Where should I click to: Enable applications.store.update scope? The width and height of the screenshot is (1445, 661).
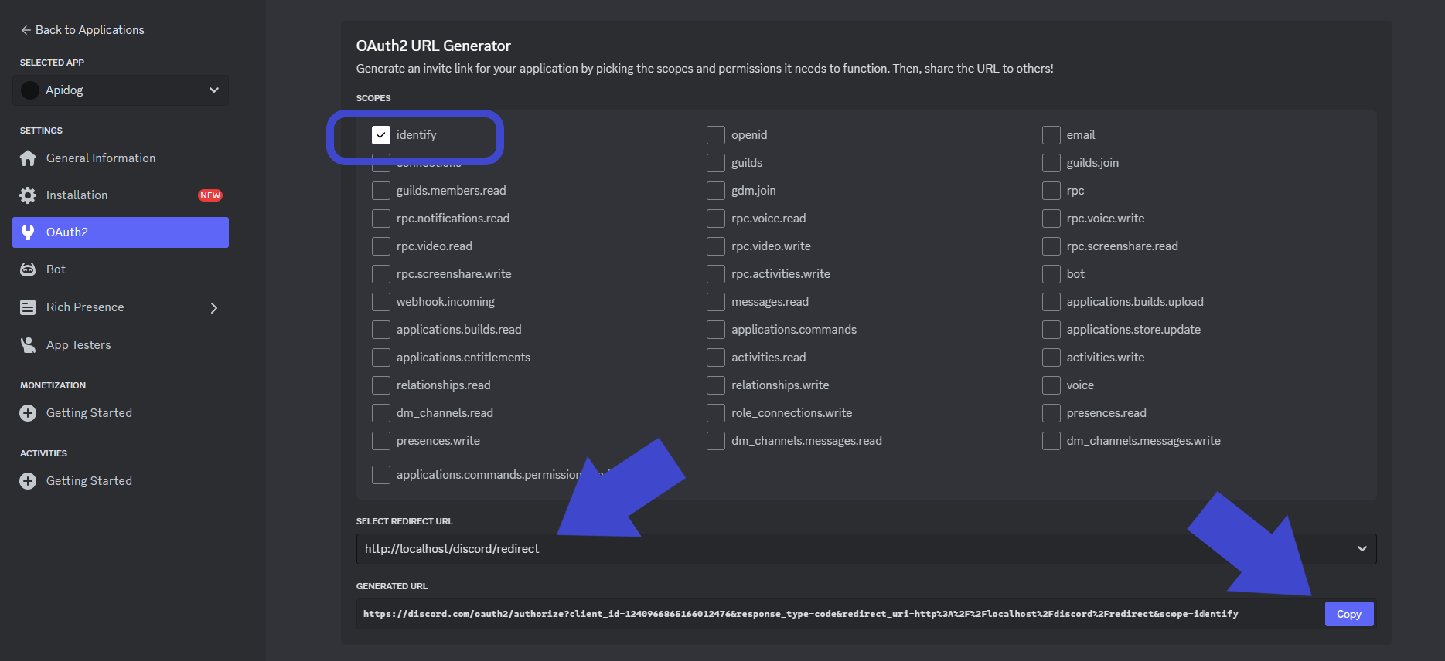[1051, 330]
